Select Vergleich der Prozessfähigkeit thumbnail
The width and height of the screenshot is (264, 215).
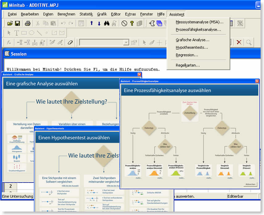point(203,170)
